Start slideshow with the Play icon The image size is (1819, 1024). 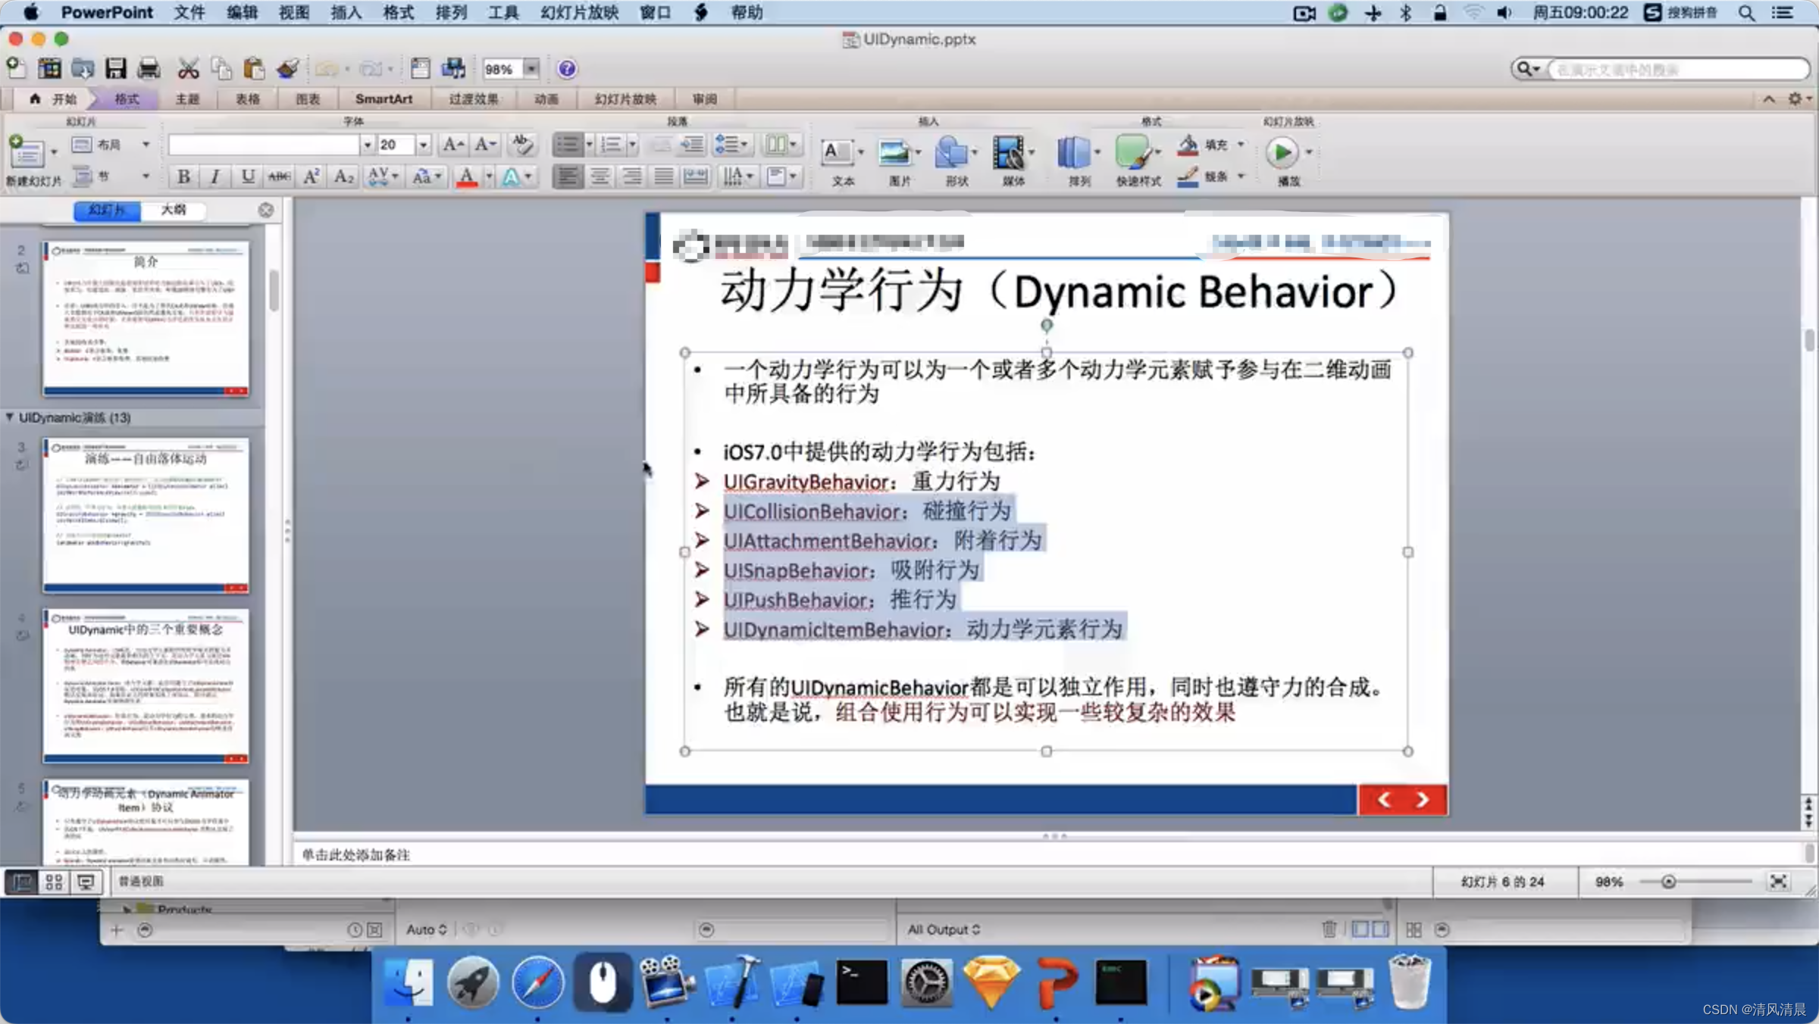click(x=1282, y=153)
